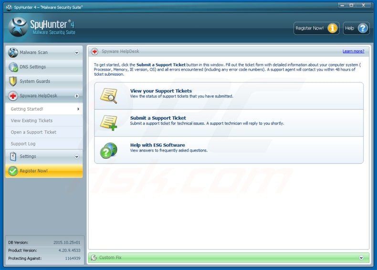Close the SpyHunter window
Screen dimensions: 377x270
click(x=364, y=5)
